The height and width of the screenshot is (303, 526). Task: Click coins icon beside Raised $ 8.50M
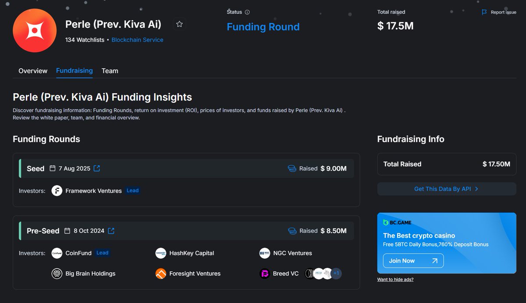pyautogui.click(x=292, y=231)
